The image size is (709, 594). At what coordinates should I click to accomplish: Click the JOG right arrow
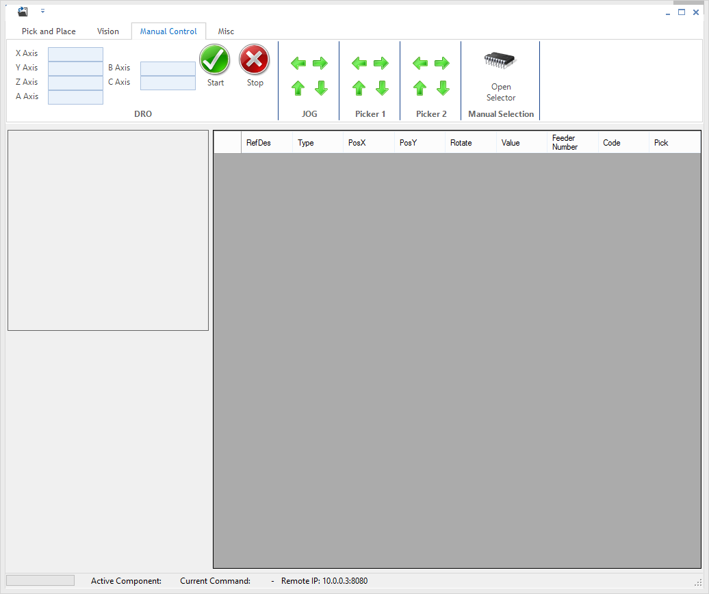(x=320, y=64)
